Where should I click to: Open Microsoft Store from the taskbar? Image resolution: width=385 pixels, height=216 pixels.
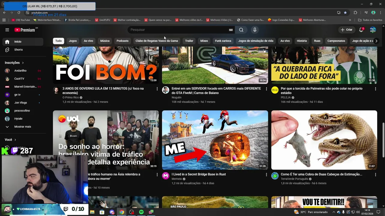(102, 212)
